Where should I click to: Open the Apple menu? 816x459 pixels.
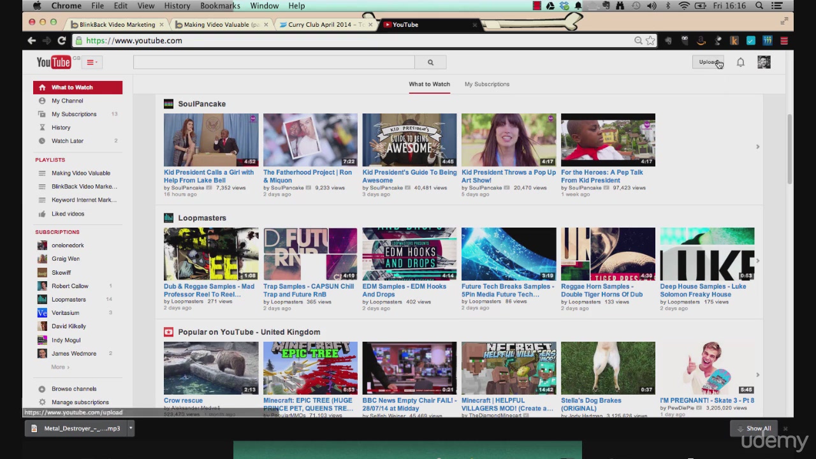[37, 6]
